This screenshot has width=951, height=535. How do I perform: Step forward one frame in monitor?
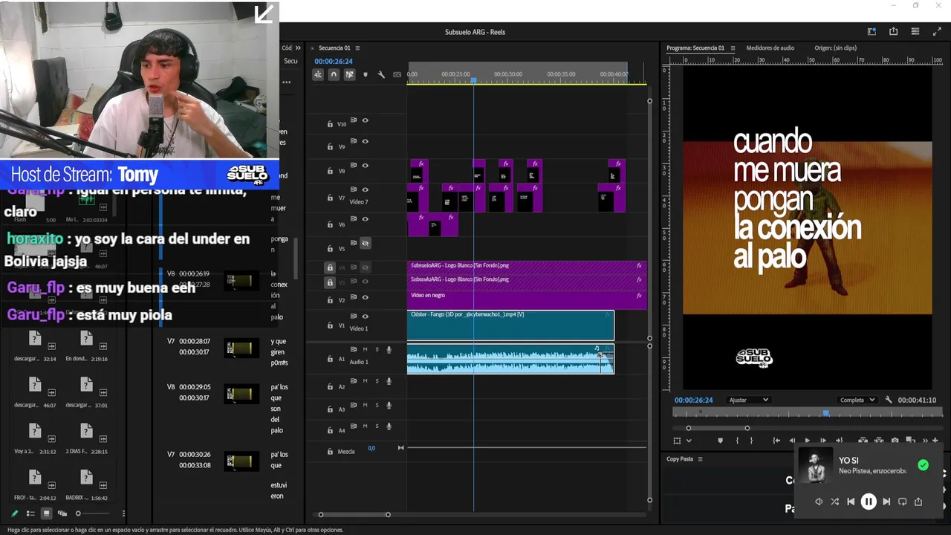click(823, 441)
